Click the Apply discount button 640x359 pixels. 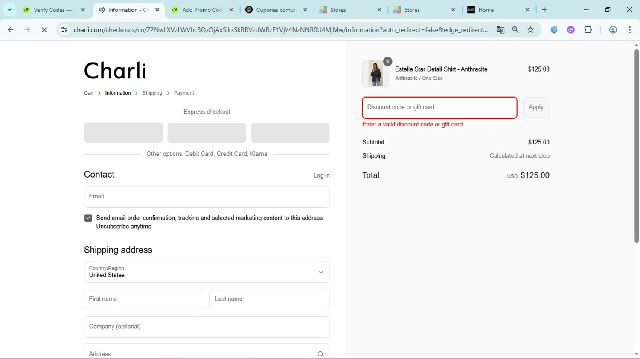point(536,107)
